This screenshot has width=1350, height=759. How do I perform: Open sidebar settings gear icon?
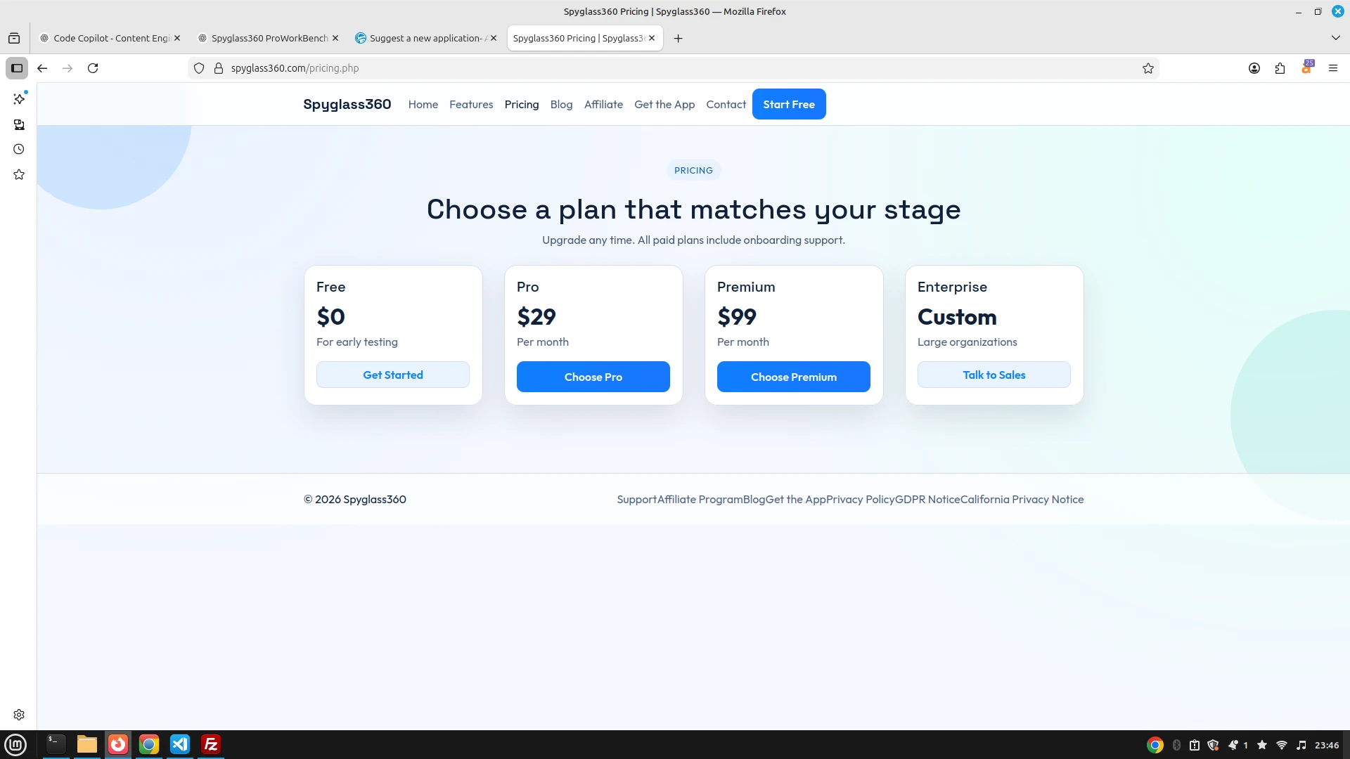point(19,715)
